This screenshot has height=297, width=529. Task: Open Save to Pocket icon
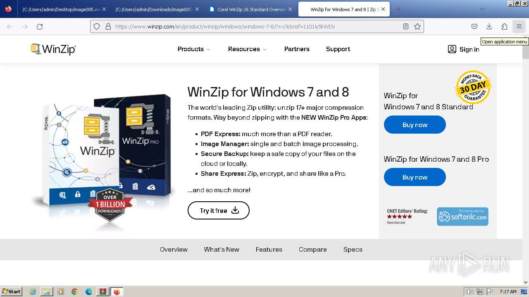pos(474,26)
